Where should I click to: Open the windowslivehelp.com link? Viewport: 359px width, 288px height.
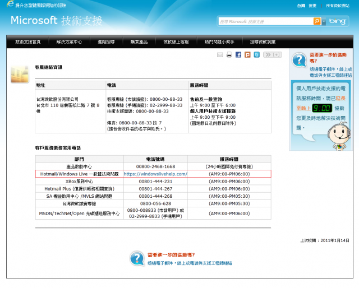(155, 174)
